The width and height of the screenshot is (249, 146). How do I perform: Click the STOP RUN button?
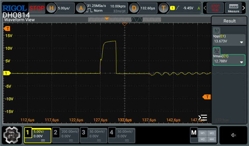click(215, 8)
